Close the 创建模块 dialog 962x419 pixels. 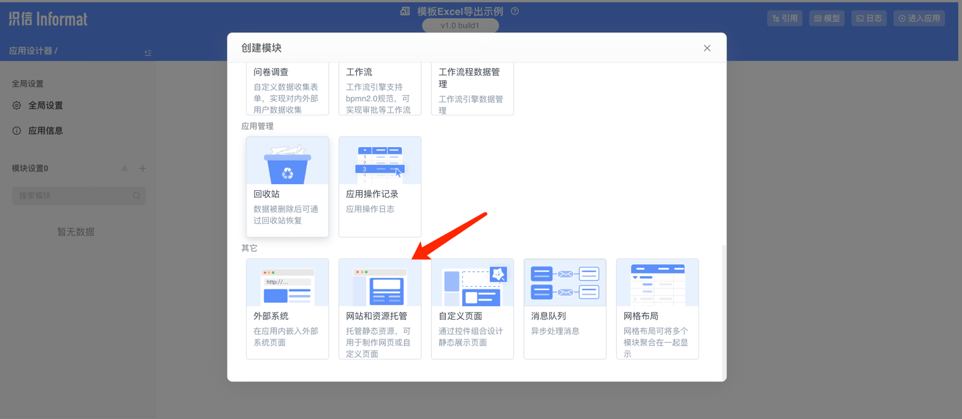[x=707, y=48]
